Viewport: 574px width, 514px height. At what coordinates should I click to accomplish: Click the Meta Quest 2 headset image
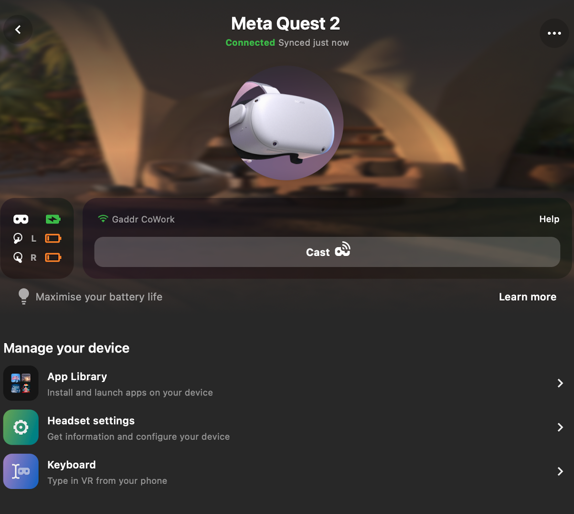coord(287,123)
